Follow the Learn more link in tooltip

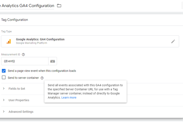tap(69, 98)
